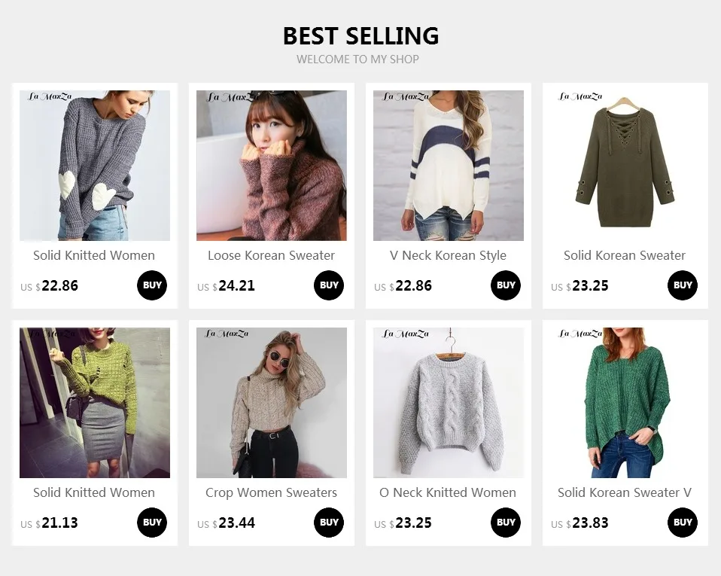Open the Crop Women Sweaters title link
Viewport: 721px width, 576px height.
click(271, 492)
